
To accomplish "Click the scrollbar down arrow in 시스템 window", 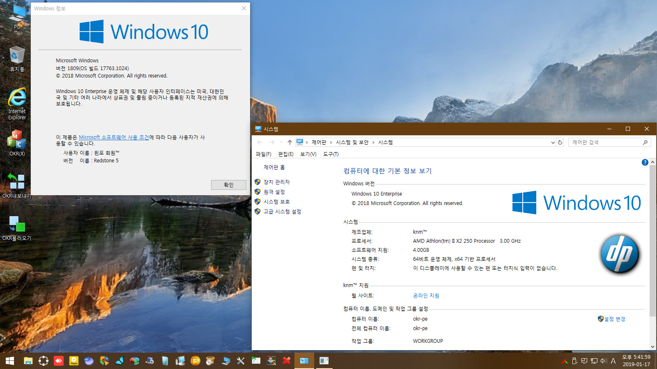I will coord(652,347).
